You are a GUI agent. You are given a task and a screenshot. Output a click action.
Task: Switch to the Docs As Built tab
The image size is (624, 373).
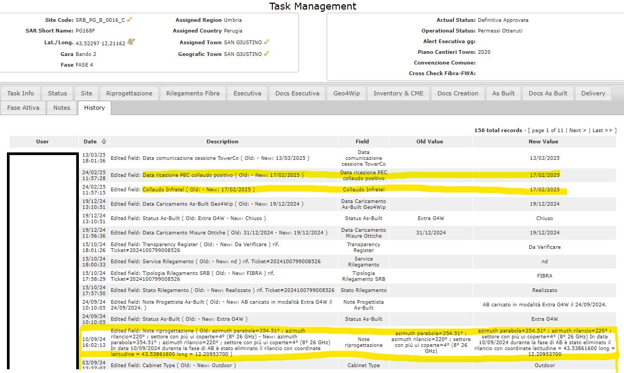coord(548,93)
